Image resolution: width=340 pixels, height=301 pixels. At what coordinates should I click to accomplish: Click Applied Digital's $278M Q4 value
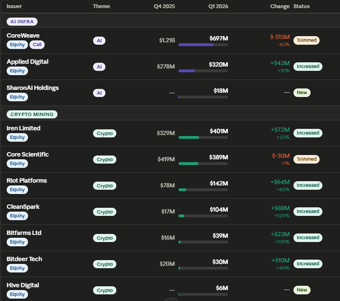click(x=166, y=67)
